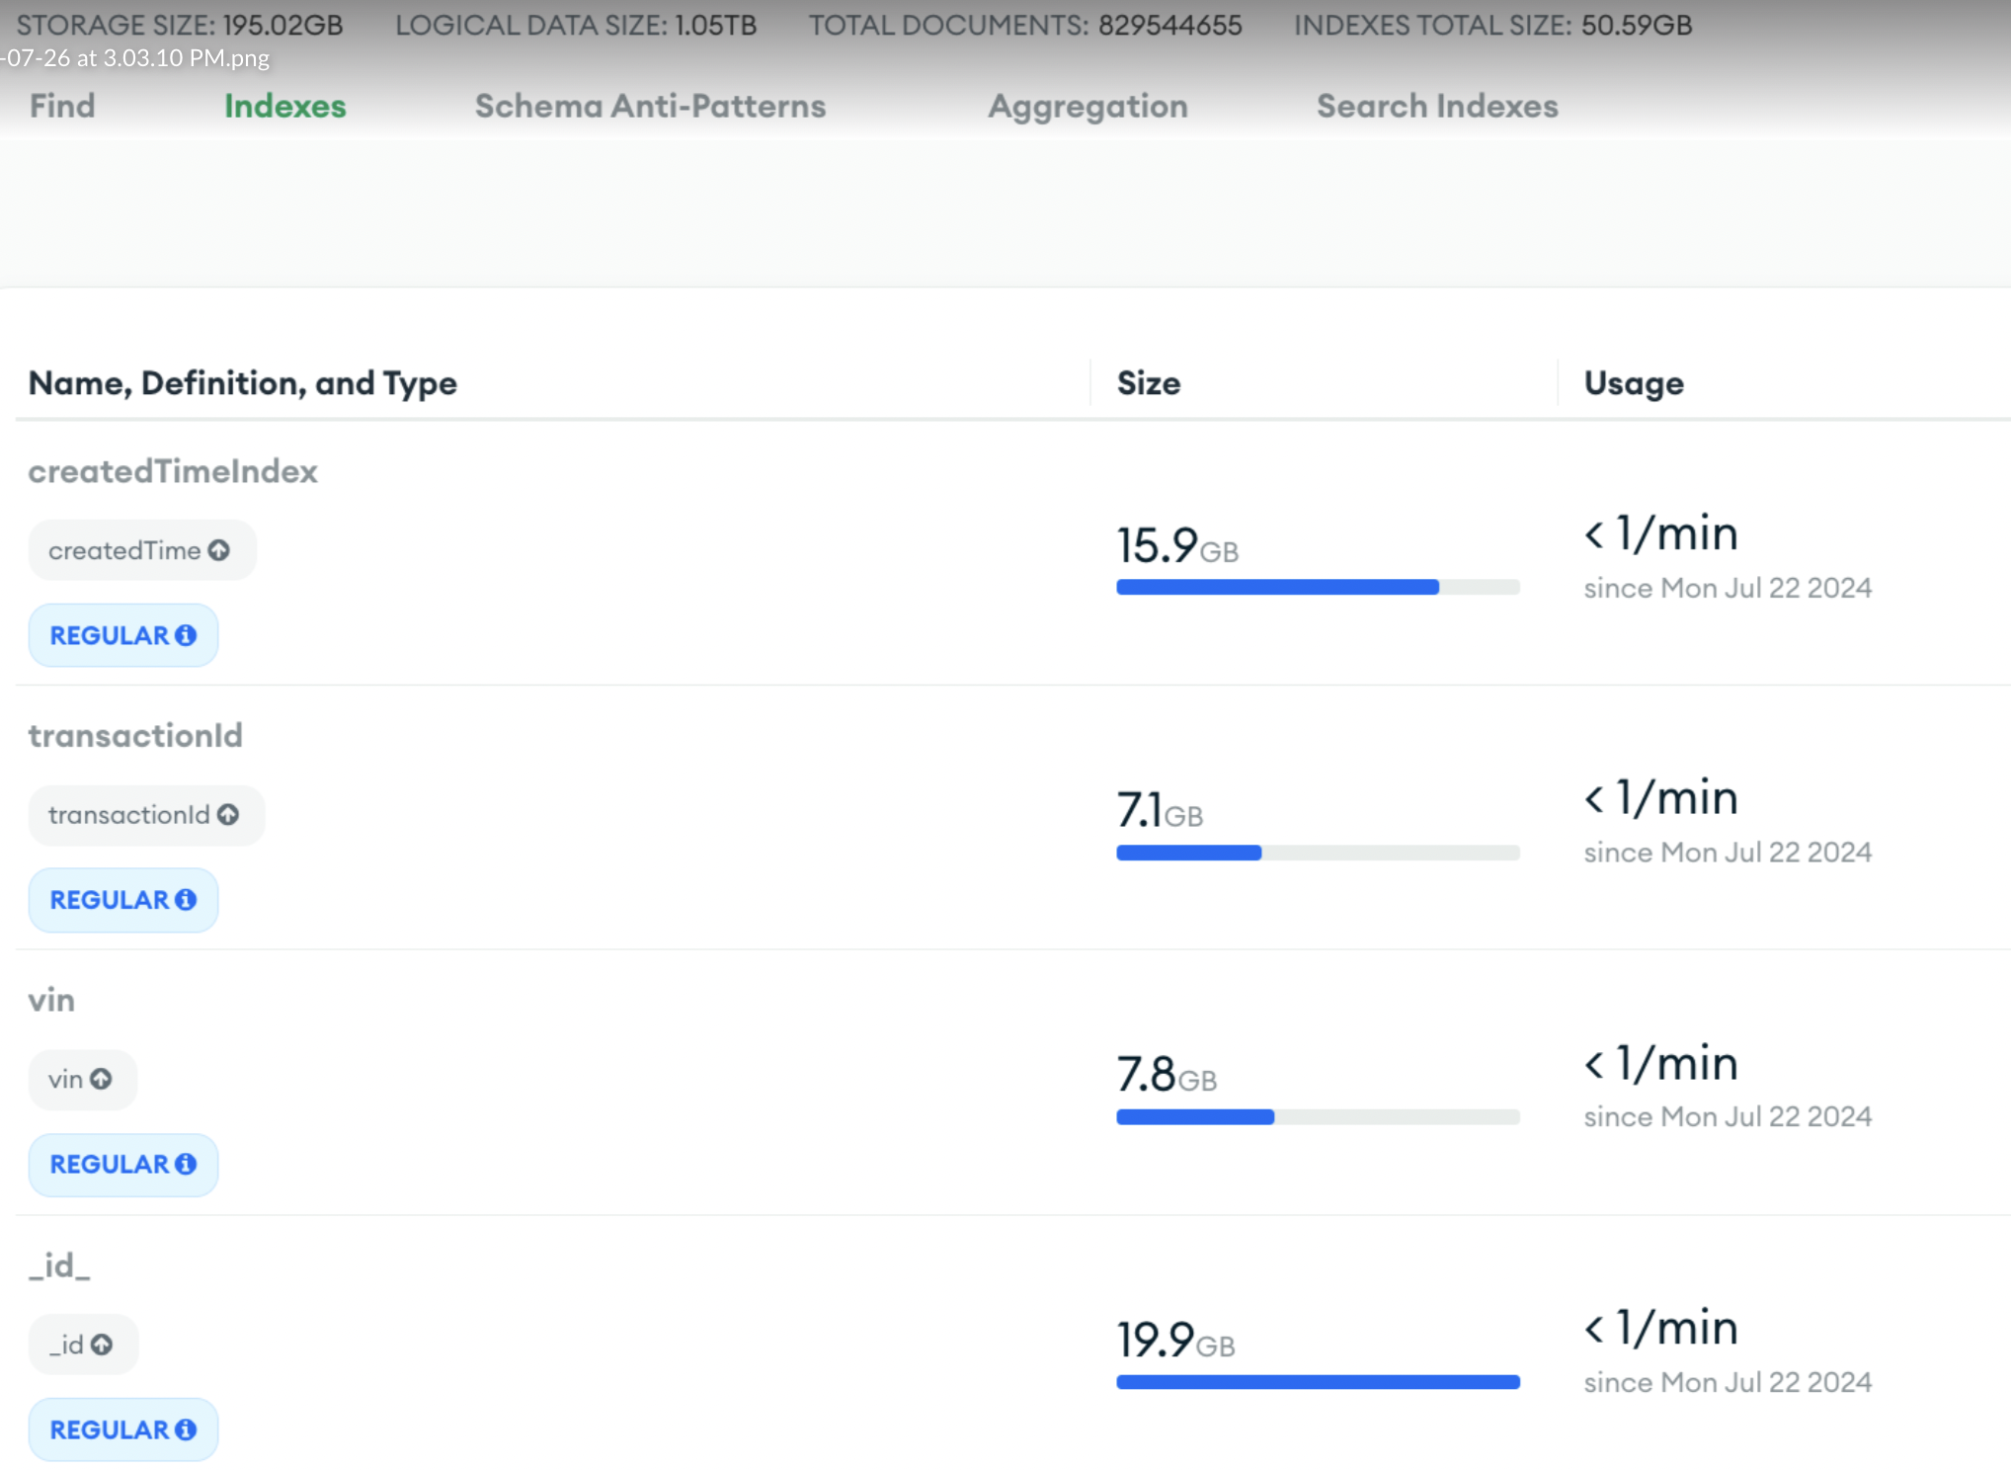This screenshot has height=1470, width=2011.
Task: Click ascending arrow icon on transactionId field
Action: click(x=228, y=815)
